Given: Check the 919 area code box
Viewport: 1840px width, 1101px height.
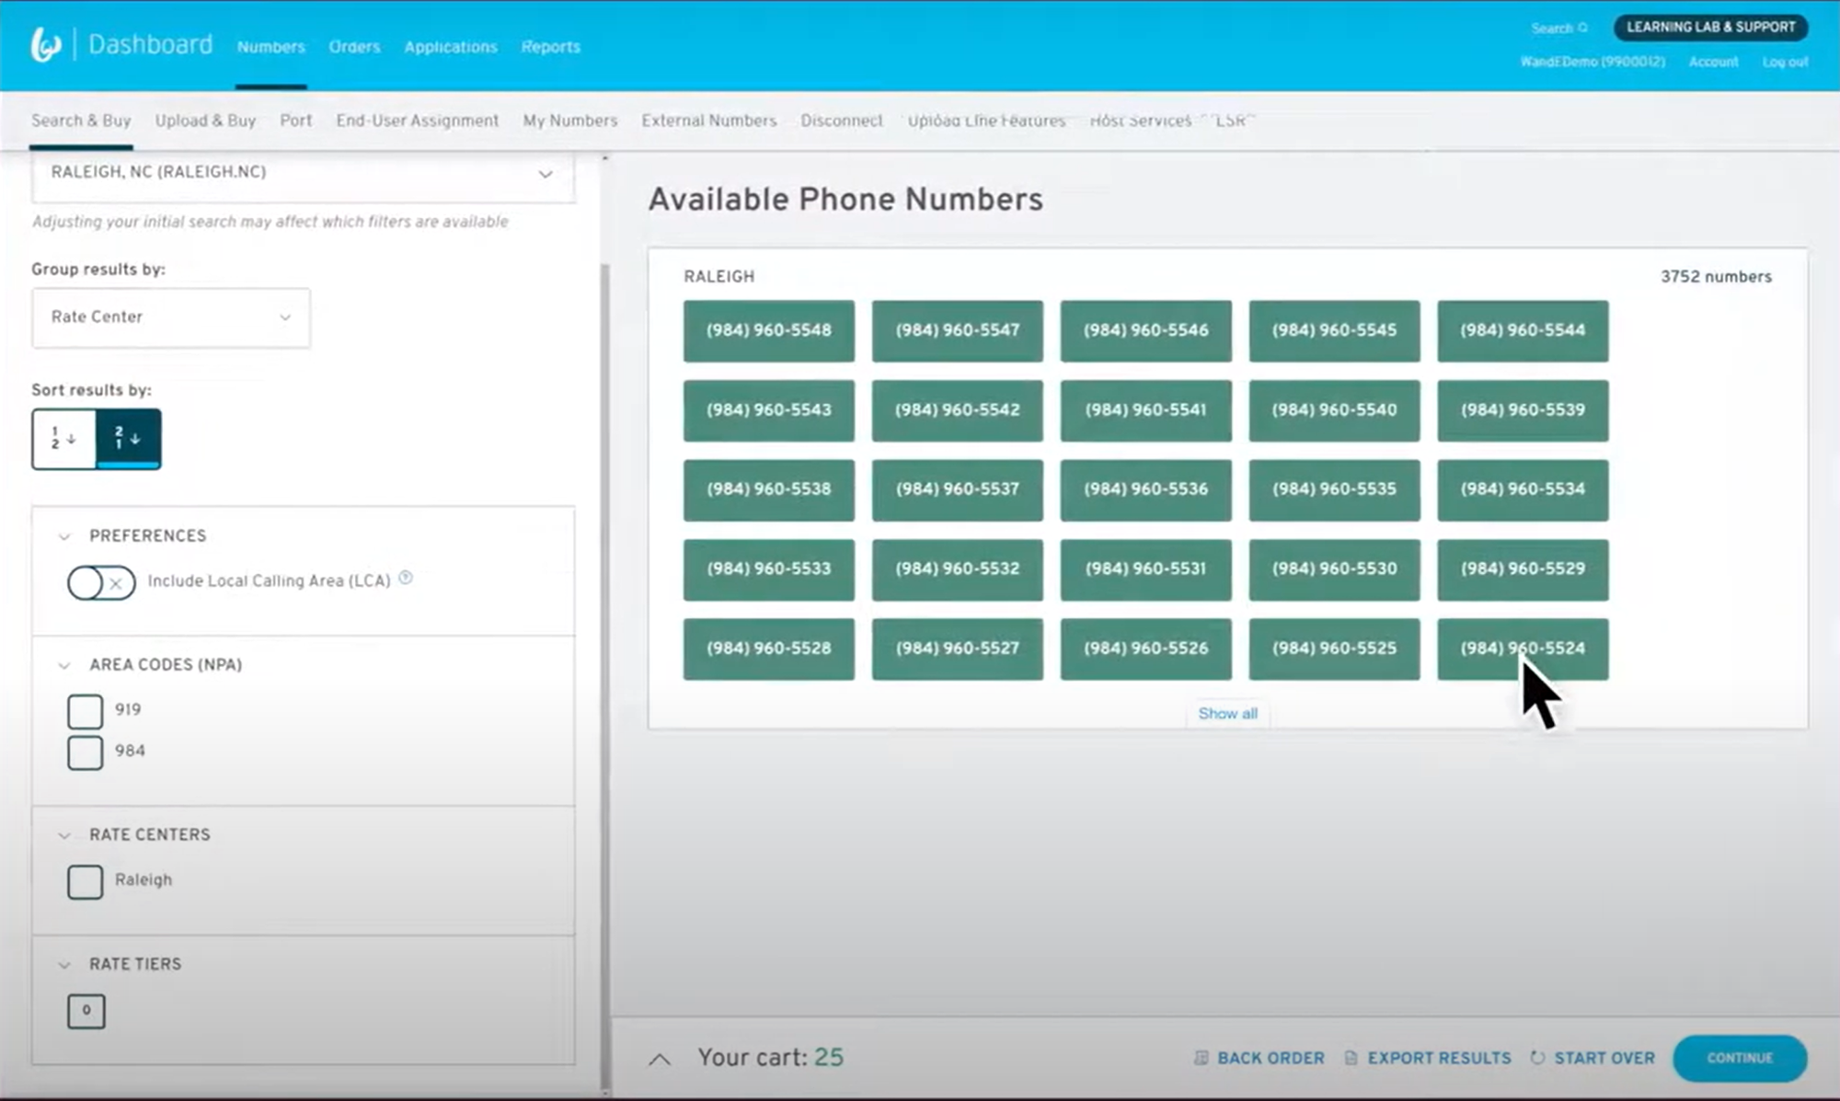Looking at the screenshot, I should [85, 711].
